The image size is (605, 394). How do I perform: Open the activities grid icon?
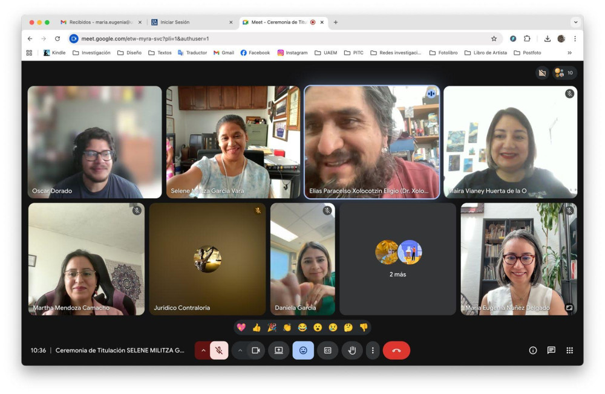pyautogui.click(x=569, y=350)
